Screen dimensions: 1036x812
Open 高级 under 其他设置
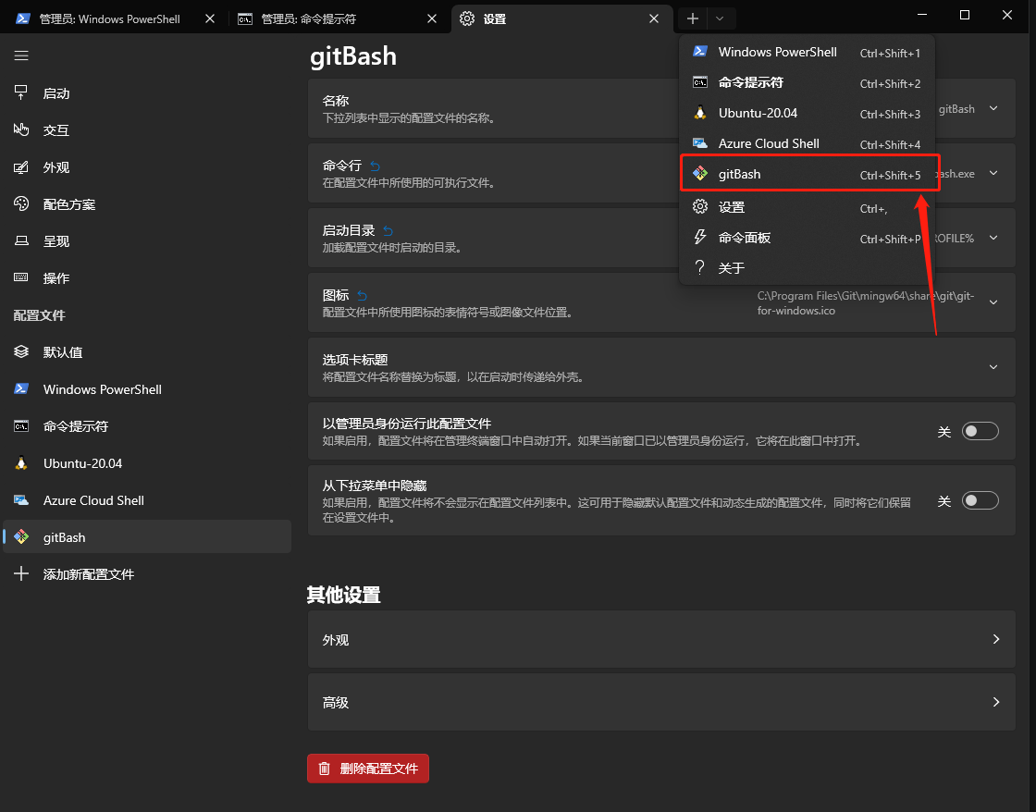[x=661, y=702]
